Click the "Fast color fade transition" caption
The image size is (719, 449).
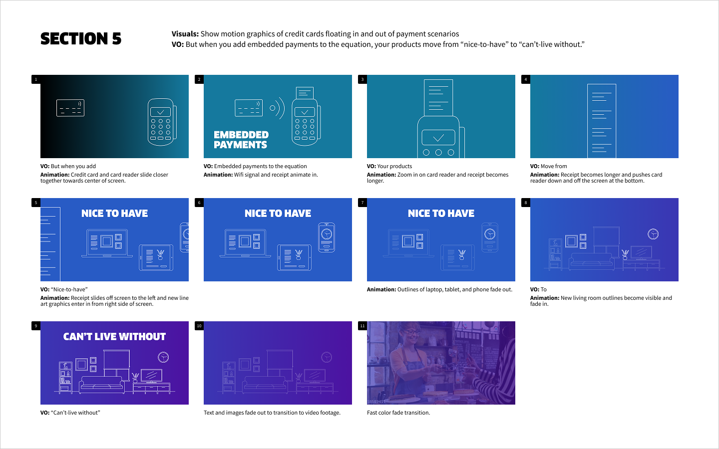click(398, 413)
